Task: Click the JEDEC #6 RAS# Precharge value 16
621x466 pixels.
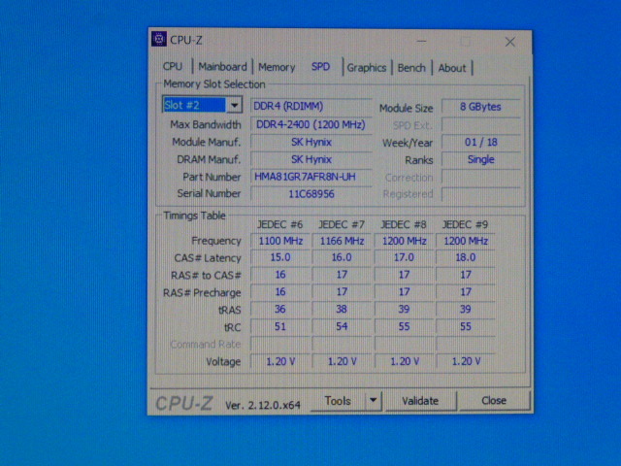Action: [x=280, y=292]
